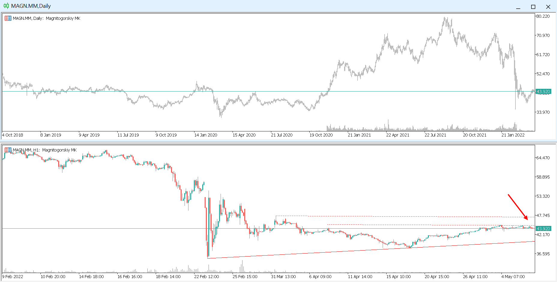The width and height of the screenshot is (557, 282).
Task: Click the '22 Feb 12:00' time label
Action: point(206,277)
